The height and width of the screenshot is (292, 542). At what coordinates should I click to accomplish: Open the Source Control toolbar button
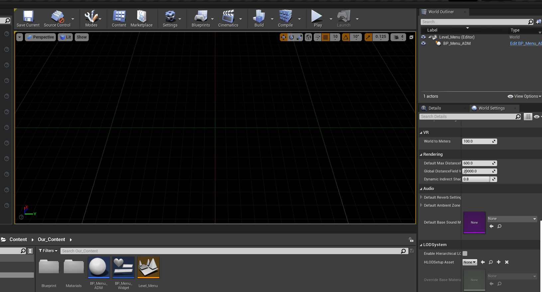pyautogui.click(x=57, y=19)
